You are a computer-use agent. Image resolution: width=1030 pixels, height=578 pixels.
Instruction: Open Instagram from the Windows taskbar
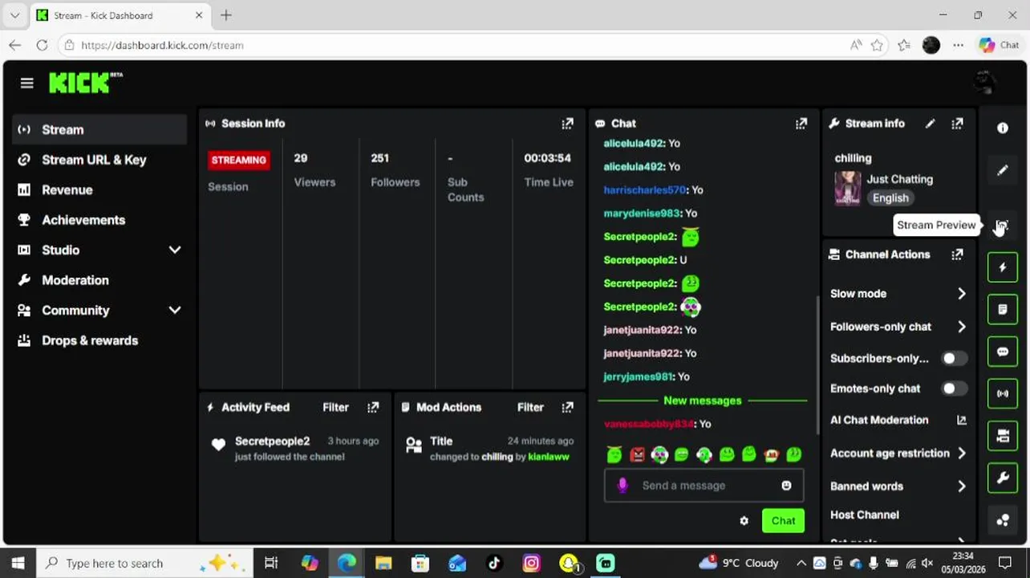531,564
